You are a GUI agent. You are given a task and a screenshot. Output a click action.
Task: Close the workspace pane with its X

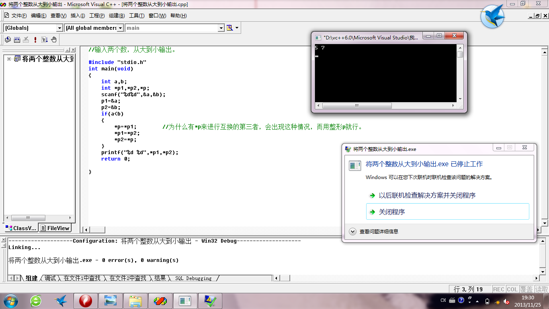pyautogui.click(x=73, y=50)
